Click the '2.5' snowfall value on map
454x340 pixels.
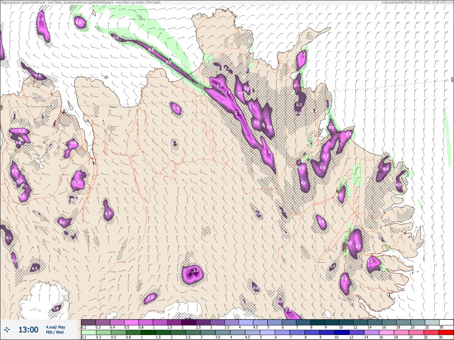[x=238, y=113]
